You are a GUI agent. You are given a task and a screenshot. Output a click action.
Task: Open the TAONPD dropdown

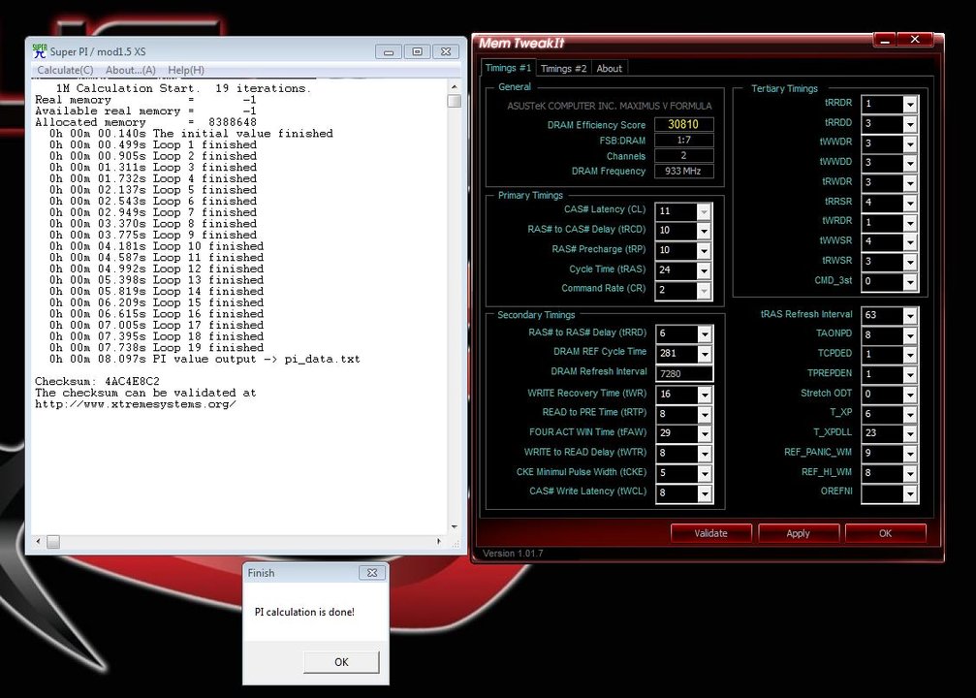point(910,335)
